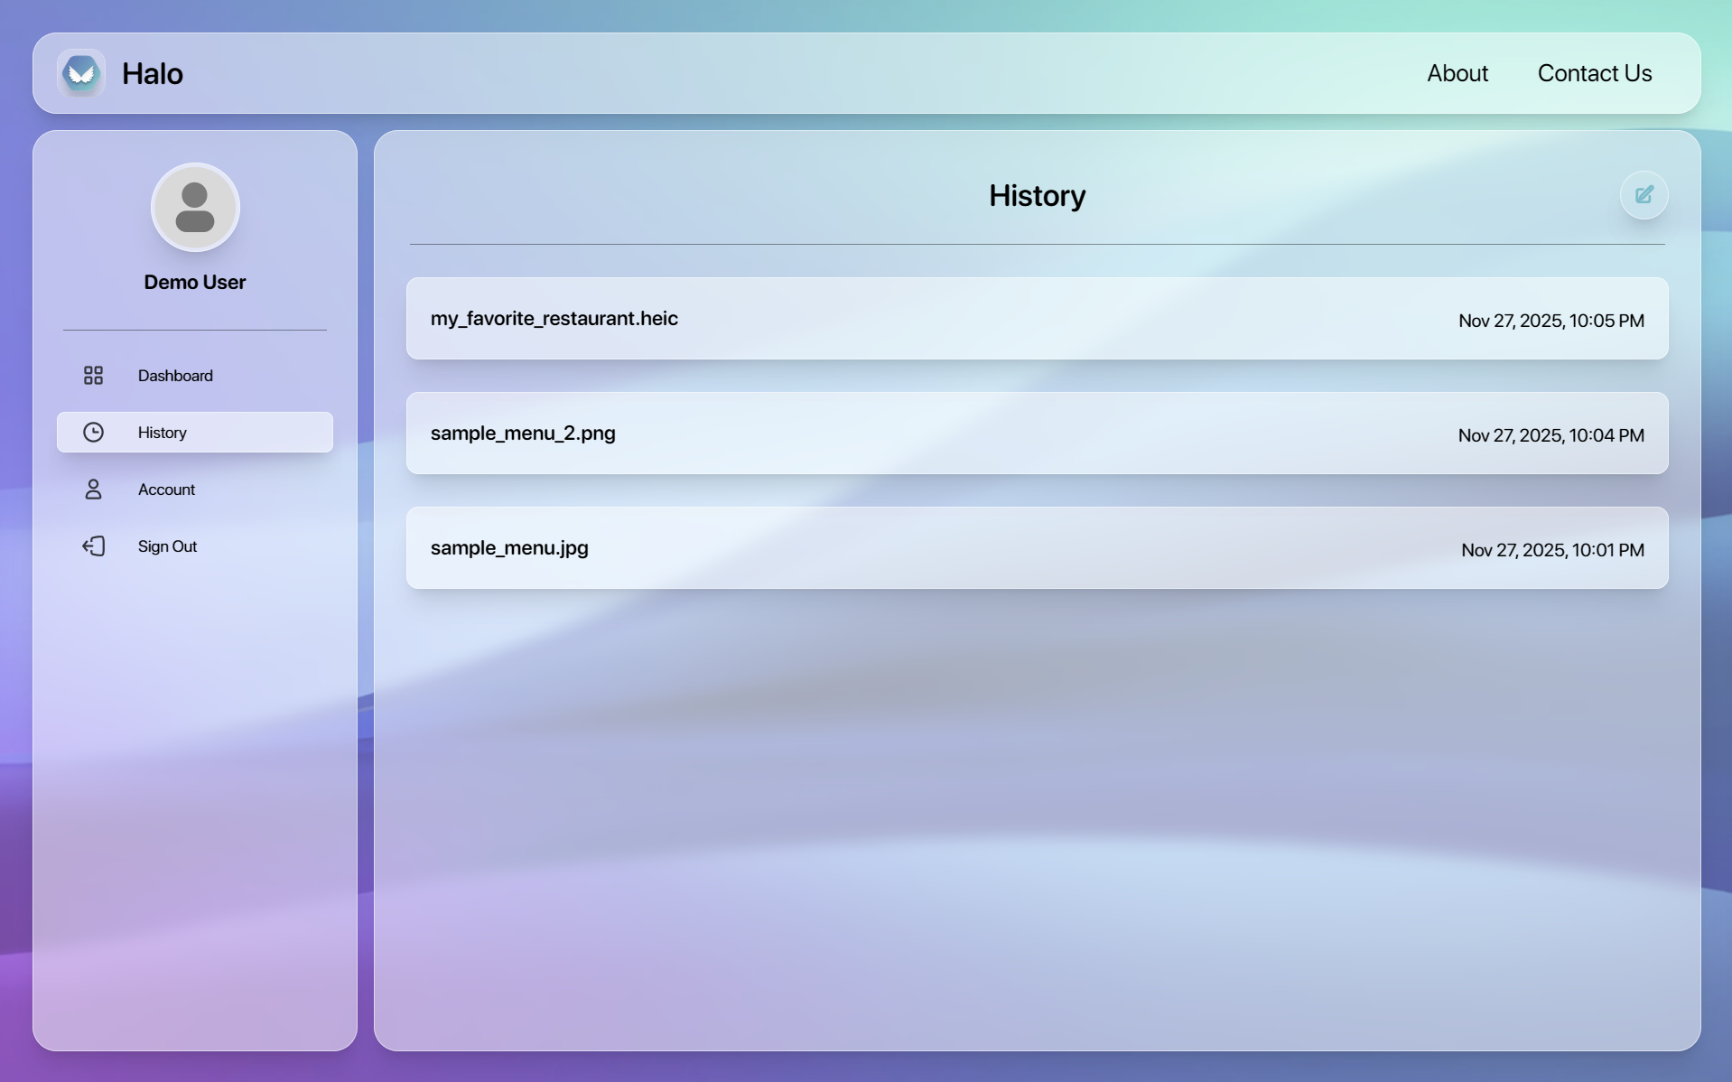Click the Demo User name label
The height and width of the screenshot is (1082, 1732).
195,283
